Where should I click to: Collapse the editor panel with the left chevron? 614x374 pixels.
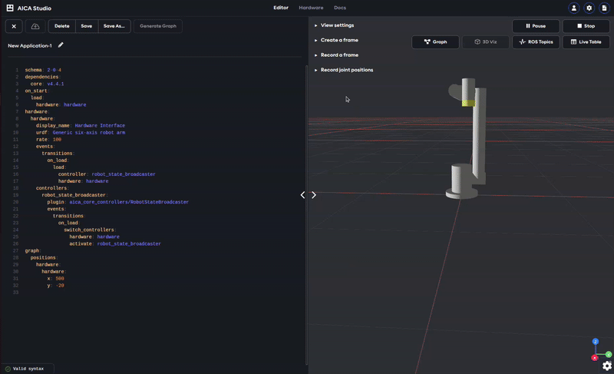pos(302,194)
